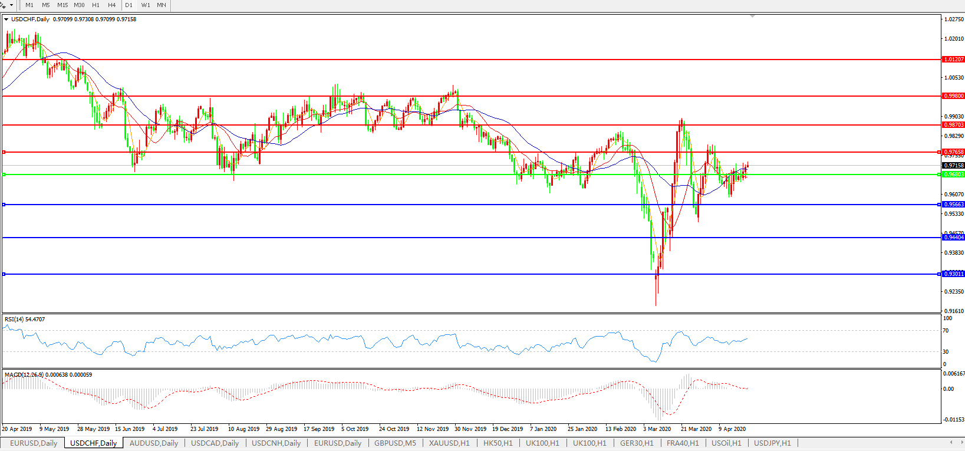The height and width of the screenshot is (451, 965).
Task: Click the drawing tool icon in the toolbar
Action: (4, 5)
